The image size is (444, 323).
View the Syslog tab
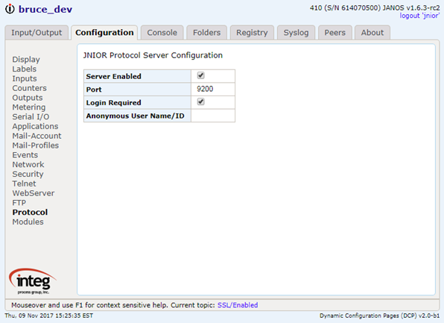pos(296,33)
